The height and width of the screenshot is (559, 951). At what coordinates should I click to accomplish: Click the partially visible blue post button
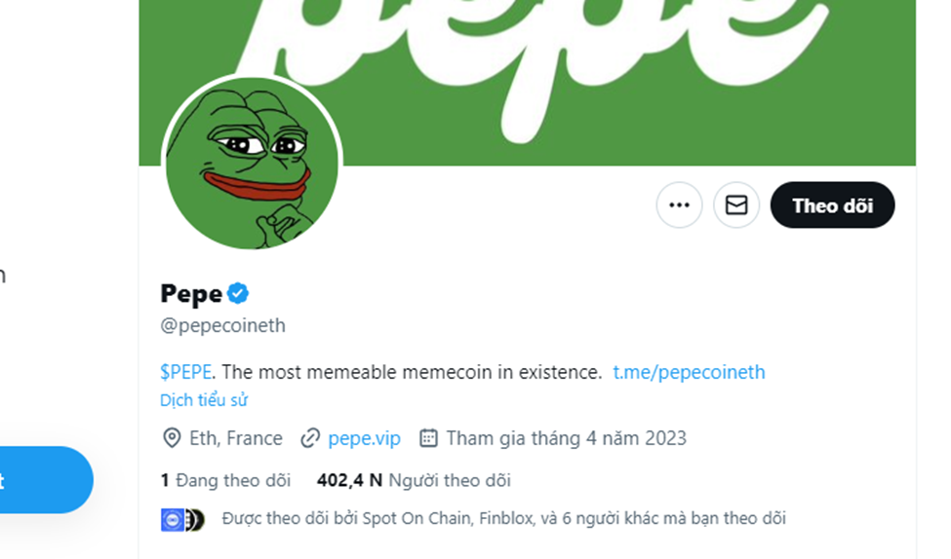[44, 480]
